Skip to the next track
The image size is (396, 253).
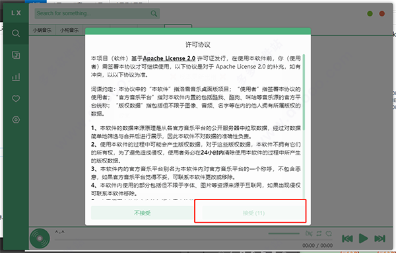(379, 238)
